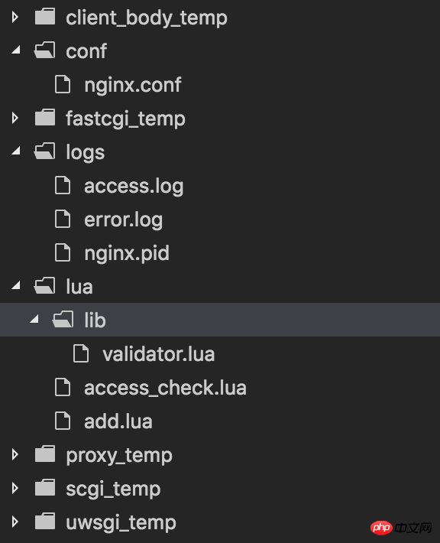
Task: Expand the scgi_temp folder arrow
Action: (15, 488)
